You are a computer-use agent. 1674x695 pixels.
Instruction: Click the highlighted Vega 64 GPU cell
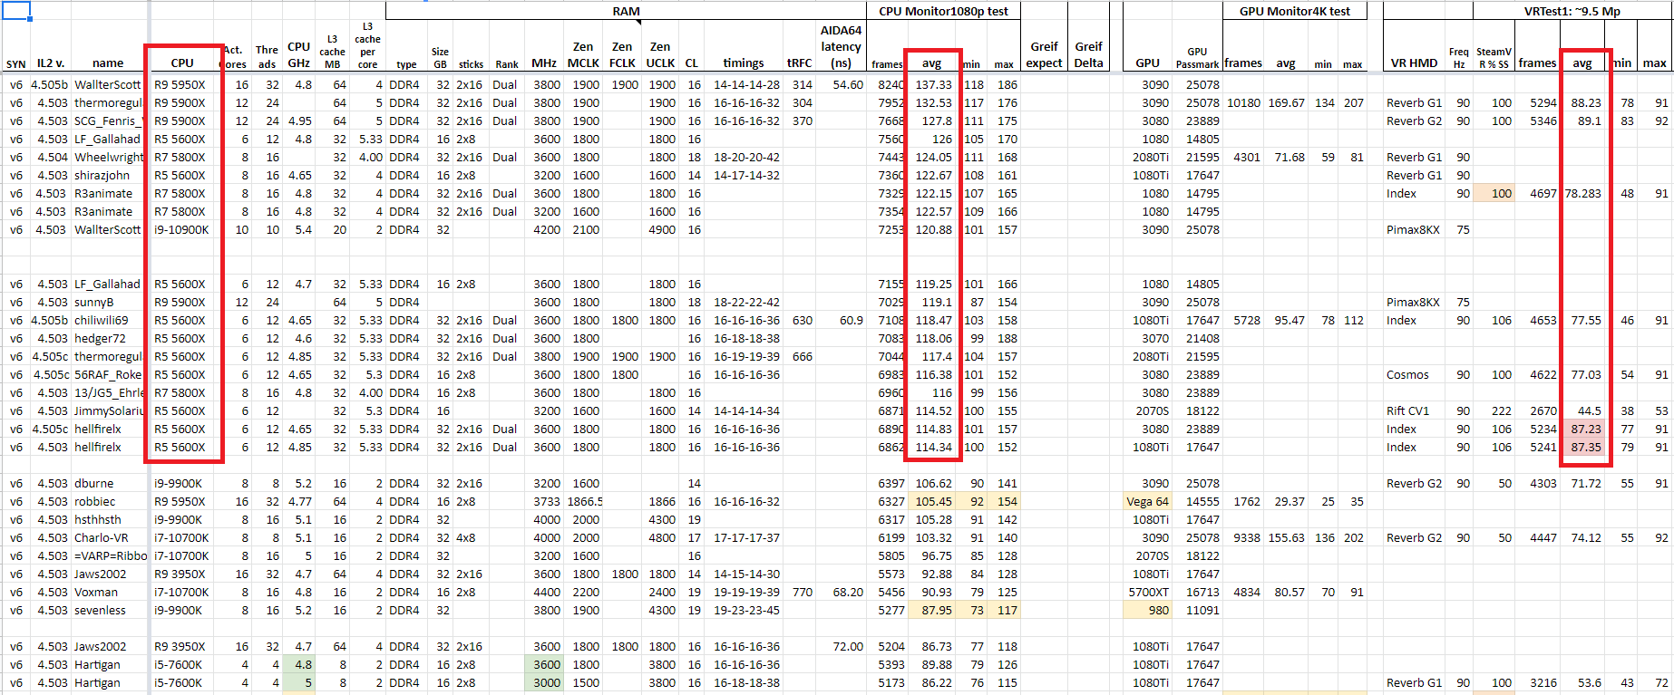tap(1147, 501)
